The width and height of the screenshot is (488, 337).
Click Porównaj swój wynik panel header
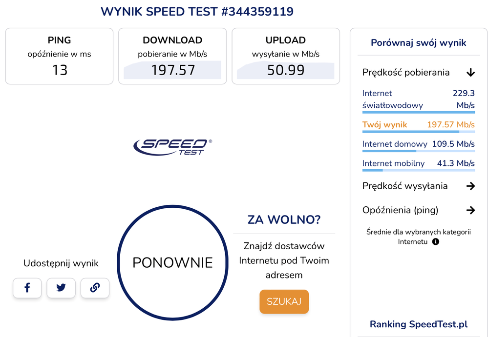(x=419, y=43)
